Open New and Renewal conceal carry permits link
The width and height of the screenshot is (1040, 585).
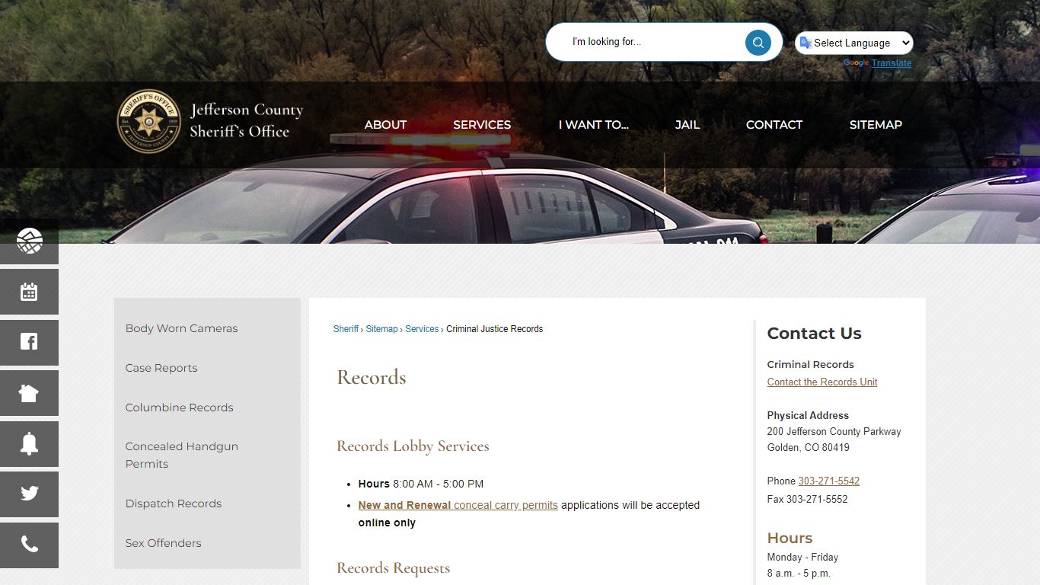(458, 505)
